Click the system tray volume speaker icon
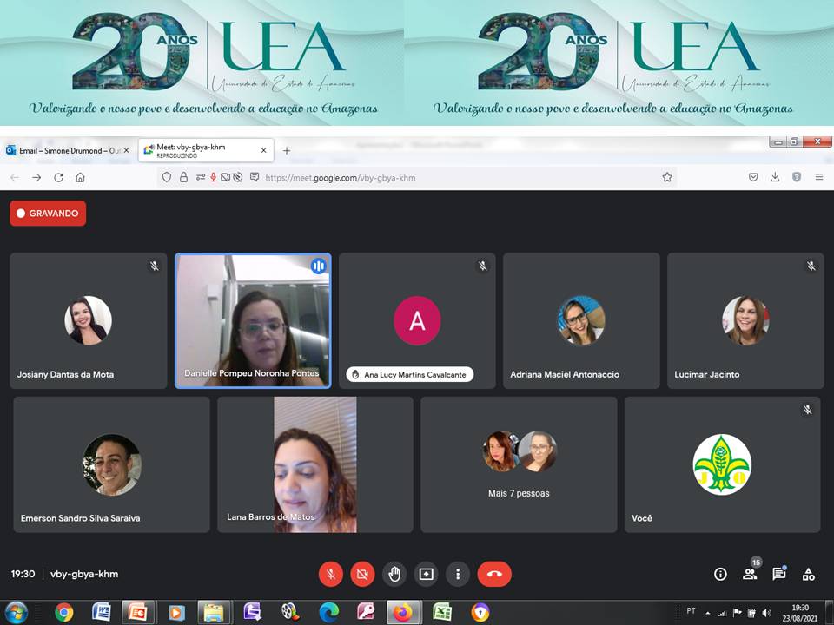The width and height of the screenshot is (834, 625). coord(766,613)
